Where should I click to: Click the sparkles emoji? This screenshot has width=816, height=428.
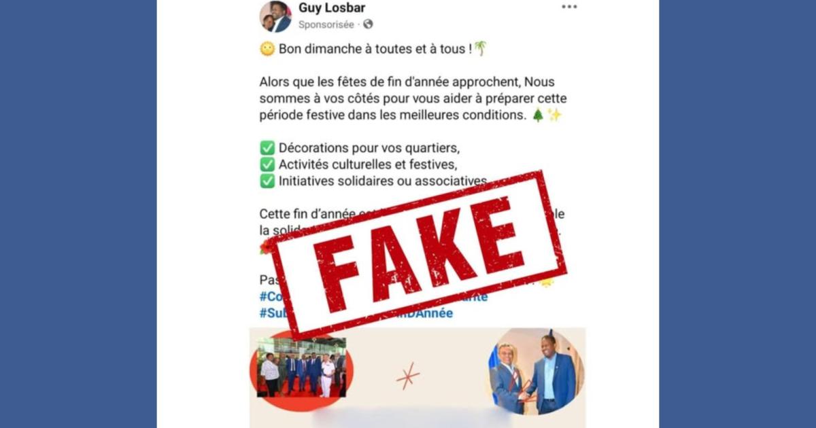(x=555, y=115)
